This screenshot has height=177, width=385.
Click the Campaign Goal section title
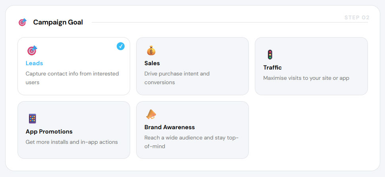tap(58, 22)
